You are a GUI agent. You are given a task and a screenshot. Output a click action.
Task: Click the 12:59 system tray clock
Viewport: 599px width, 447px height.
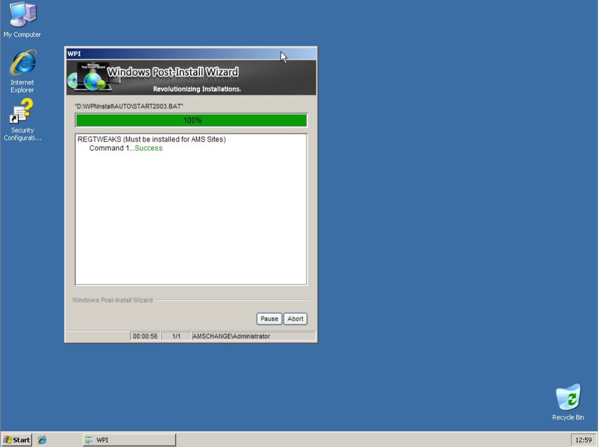(583, 440)
